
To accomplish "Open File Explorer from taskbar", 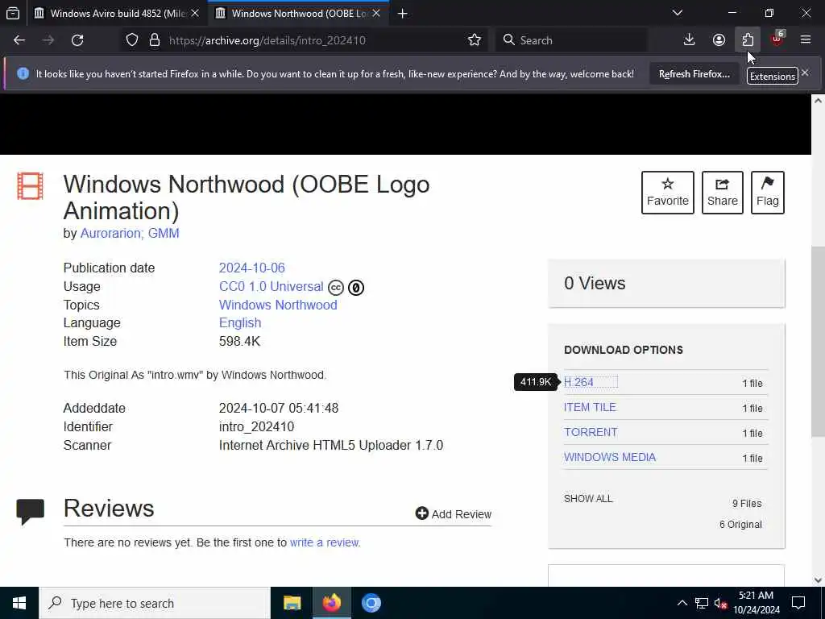I will coord(292,603).
